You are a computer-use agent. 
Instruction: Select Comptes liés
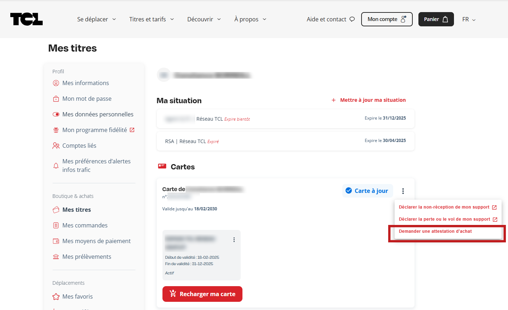point(79,146)
